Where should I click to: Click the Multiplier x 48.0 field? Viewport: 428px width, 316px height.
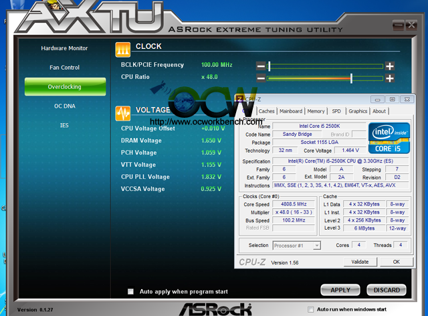click(294, 212)
